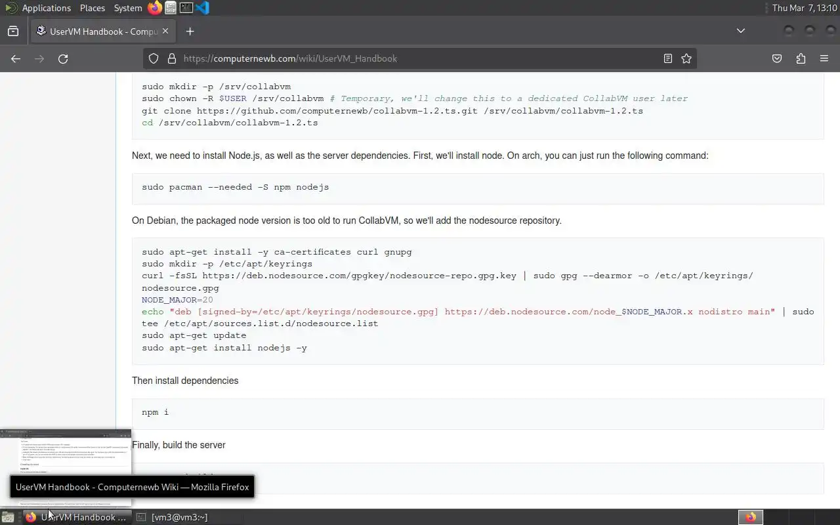Click the Firefox icon in bottom-right panel
840x525 pixels.
point(751,517)
